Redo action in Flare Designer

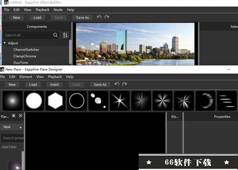tap(124, 84)
